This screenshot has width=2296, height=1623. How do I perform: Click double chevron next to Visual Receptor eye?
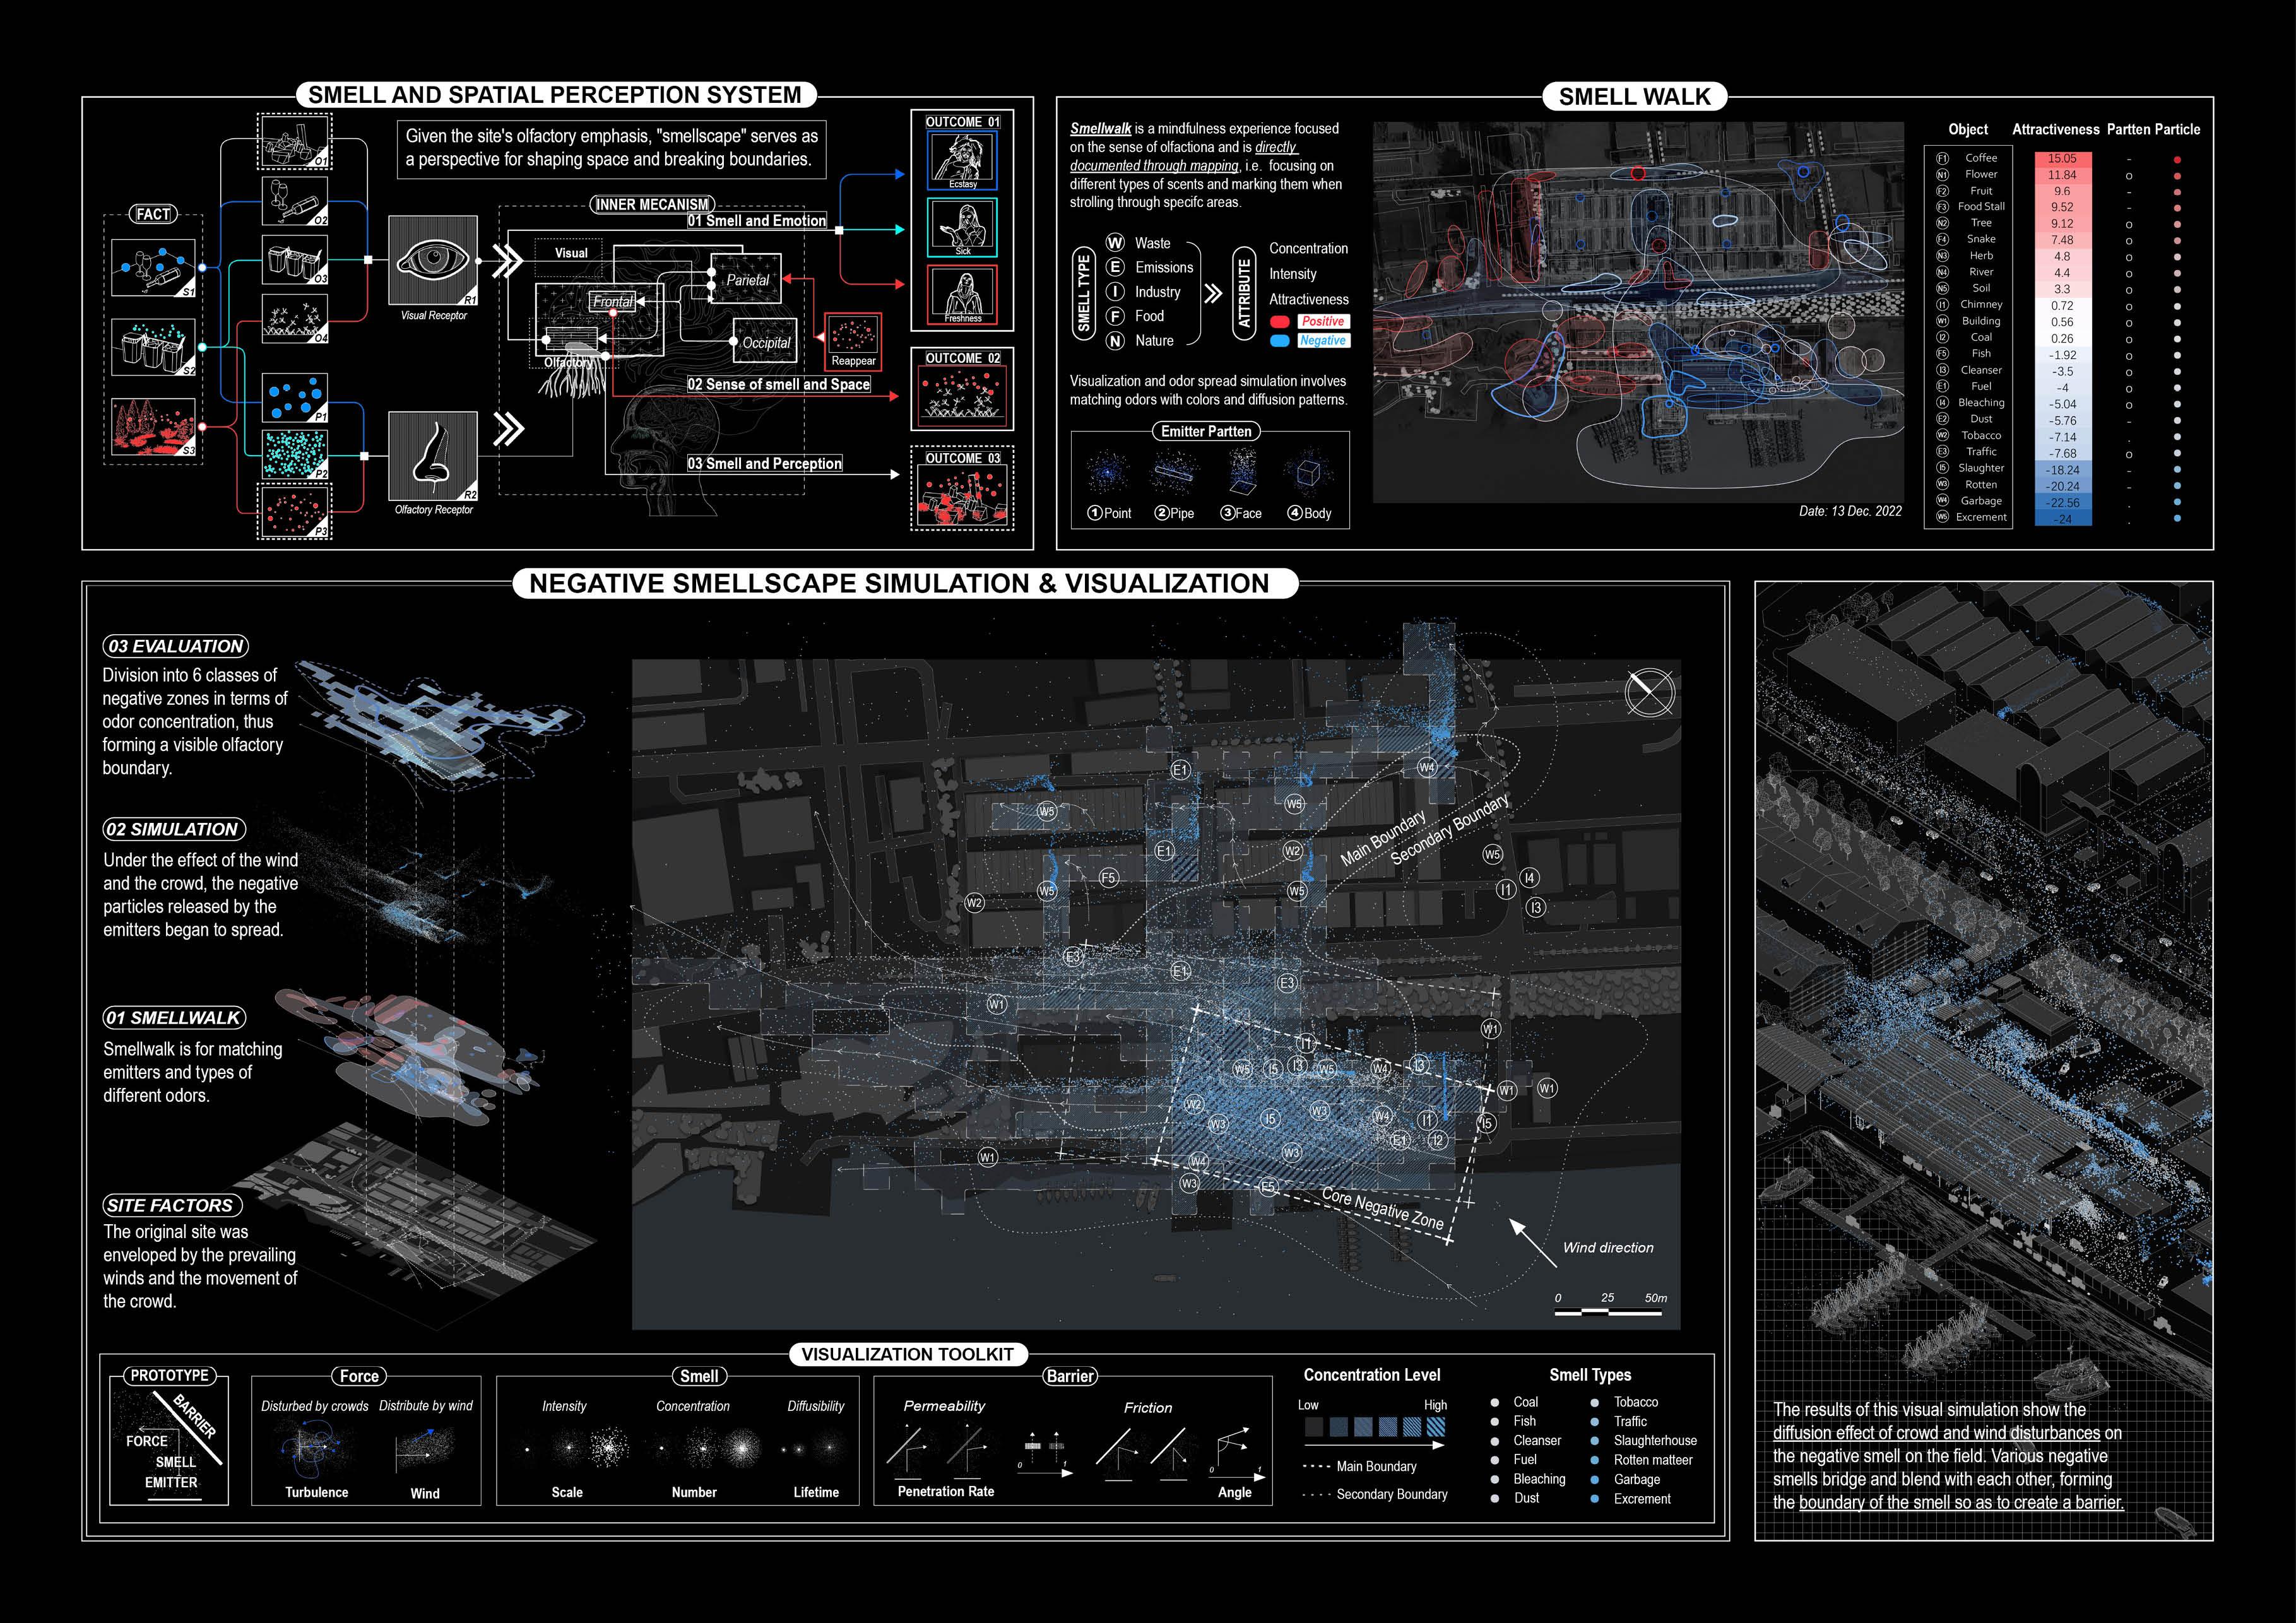coord(508,261)
